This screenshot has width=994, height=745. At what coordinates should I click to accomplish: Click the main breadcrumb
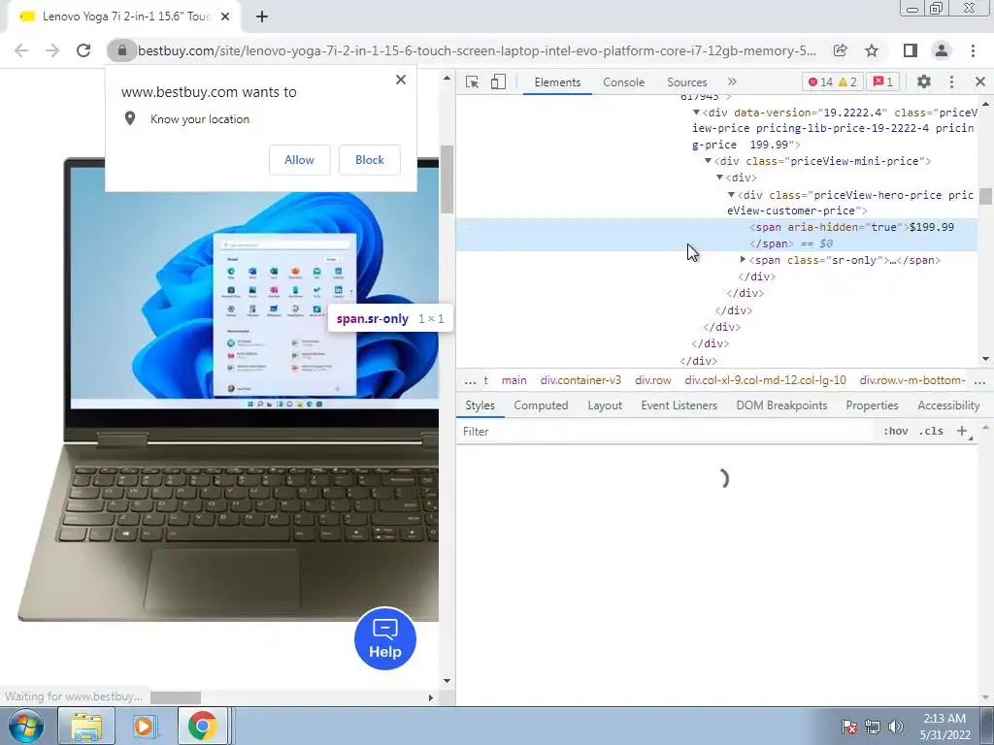(x=514, y=380)
